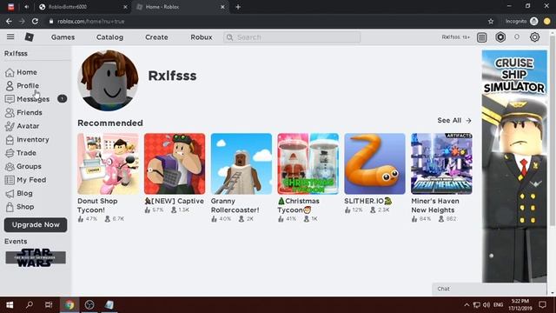Open the Chat bar at the bottom
Screen dimensions: 556x313
pyautogui.click(x=489, y=289)
